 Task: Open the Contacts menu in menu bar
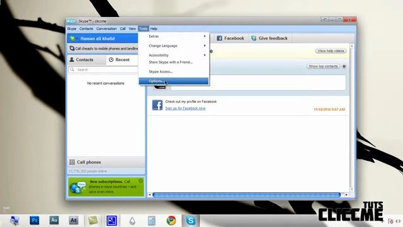point(86,29)
